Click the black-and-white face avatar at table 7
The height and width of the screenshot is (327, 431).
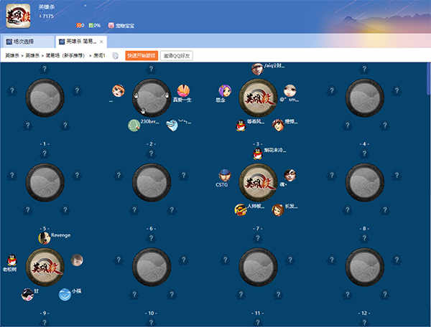click(x=289, y=175)
